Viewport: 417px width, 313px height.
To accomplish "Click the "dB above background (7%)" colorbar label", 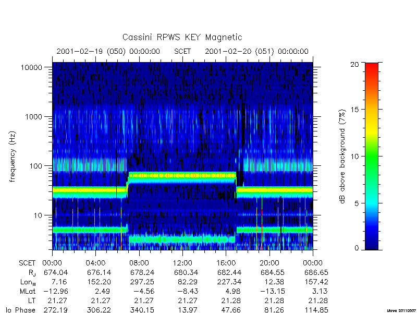I will coord(342,156).
